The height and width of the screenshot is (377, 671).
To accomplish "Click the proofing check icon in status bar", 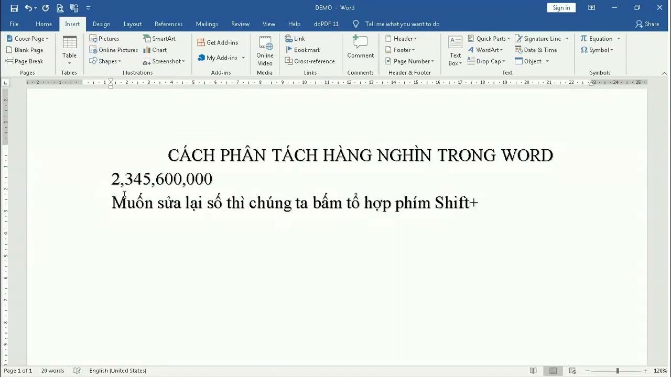I will click(77, 371).
